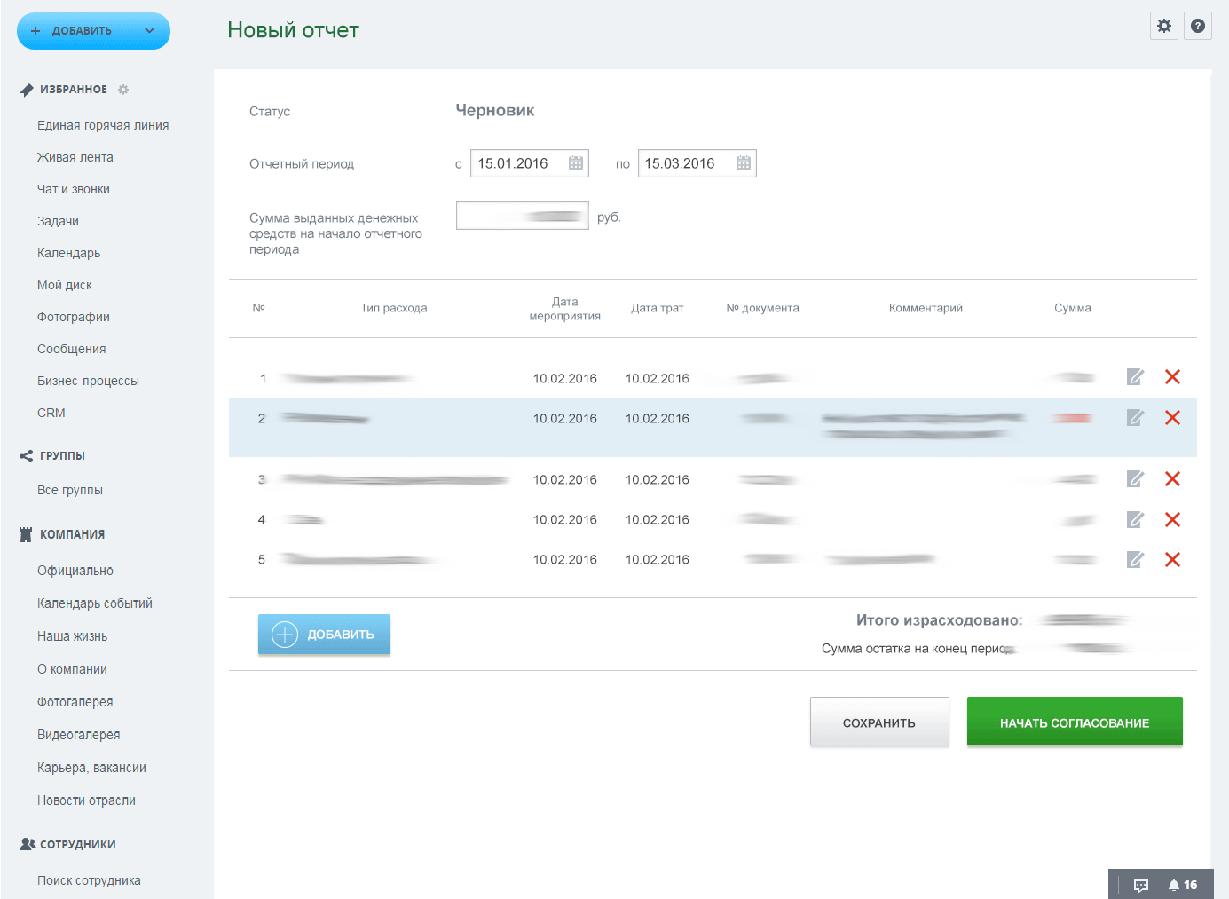Delete expense row 4
Viewport: 1229px width, 899px height.
click(1172, 520)
